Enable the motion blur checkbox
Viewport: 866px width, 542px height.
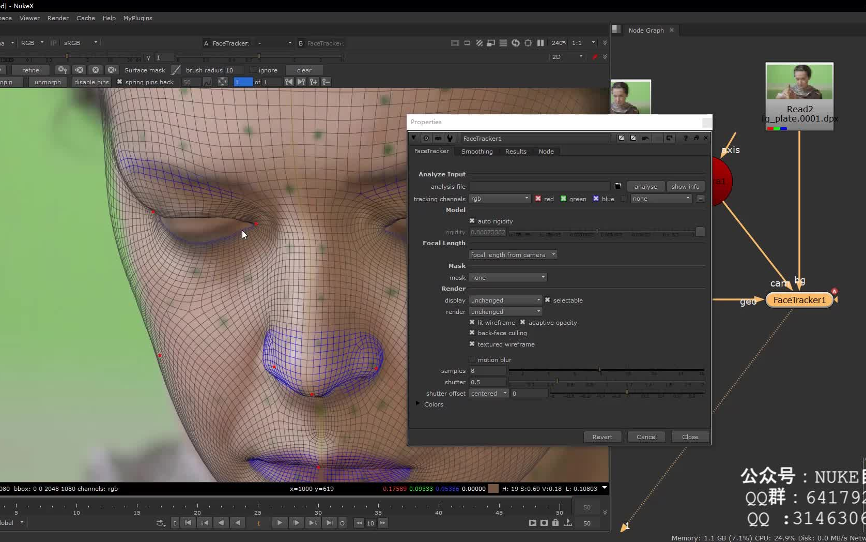pos(472,359)
